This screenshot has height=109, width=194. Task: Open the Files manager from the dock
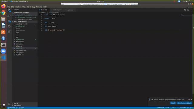3,19
